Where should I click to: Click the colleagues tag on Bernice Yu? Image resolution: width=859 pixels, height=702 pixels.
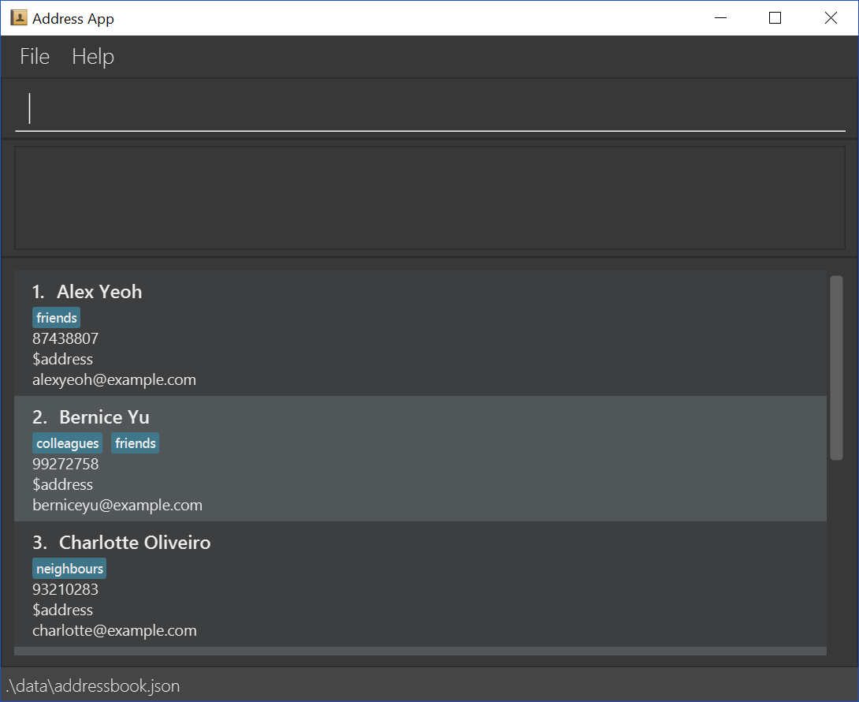(x=68, y=443)
